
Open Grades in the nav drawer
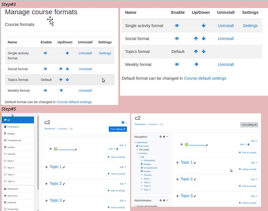[x=11, y=147]
